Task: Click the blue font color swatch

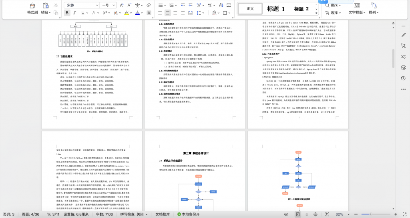Action: [x=137, y=13]
